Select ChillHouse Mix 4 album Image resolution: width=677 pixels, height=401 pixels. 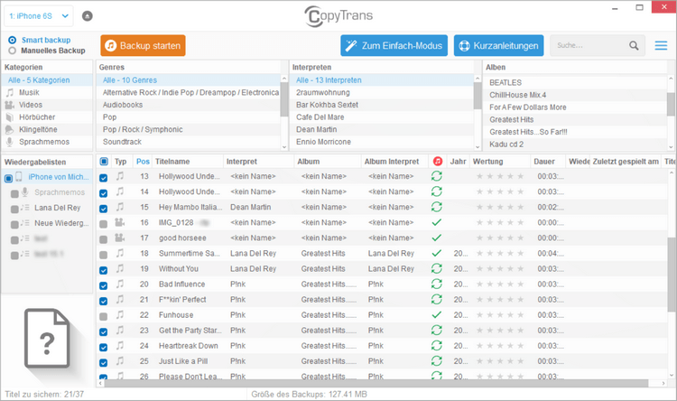(x=518, y=95)
